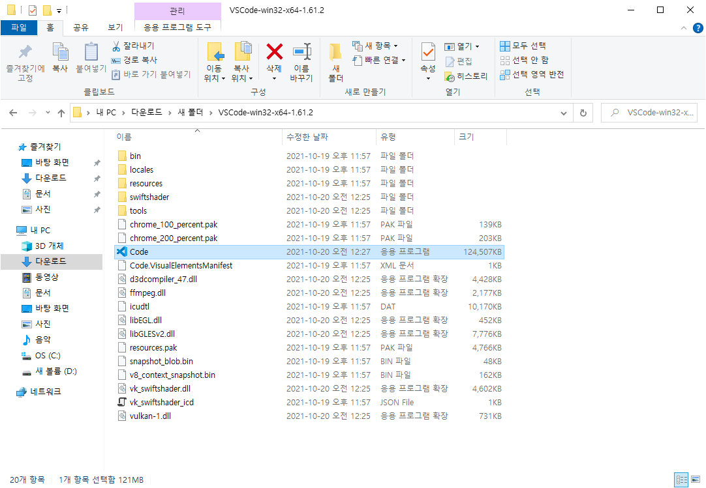Open Properties (속성) dropdown arrow
706x488 pixels.
pos(428,79)
